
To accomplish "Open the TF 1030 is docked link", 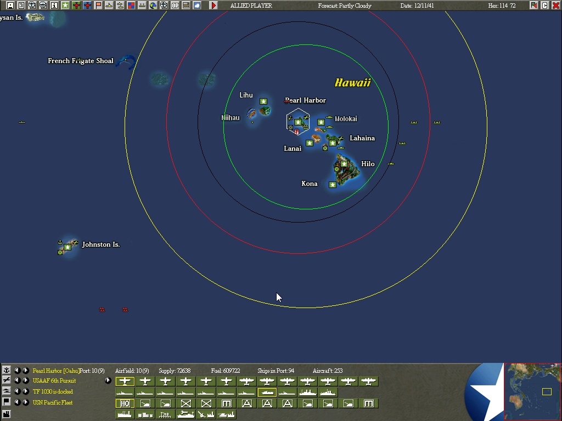I will point(53,391).
